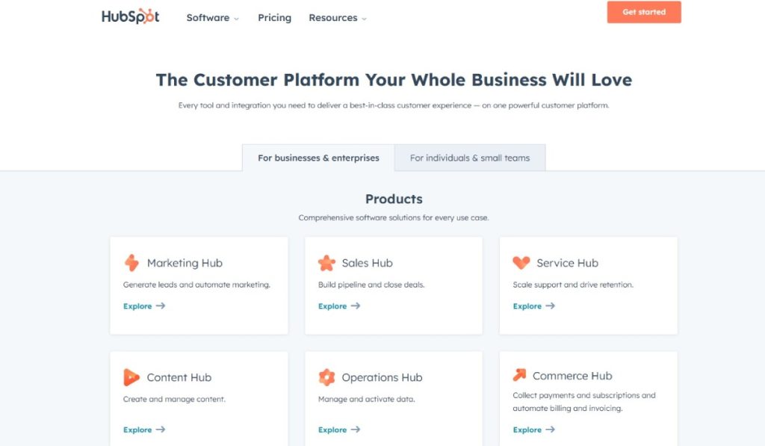
Task: Switch to For individuals & small teams tab
Action: [x=470, y=158]
